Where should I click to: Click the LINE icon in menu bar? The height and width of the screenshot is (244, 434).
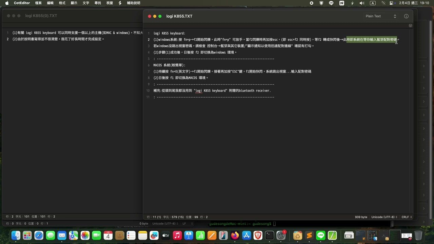331,3
